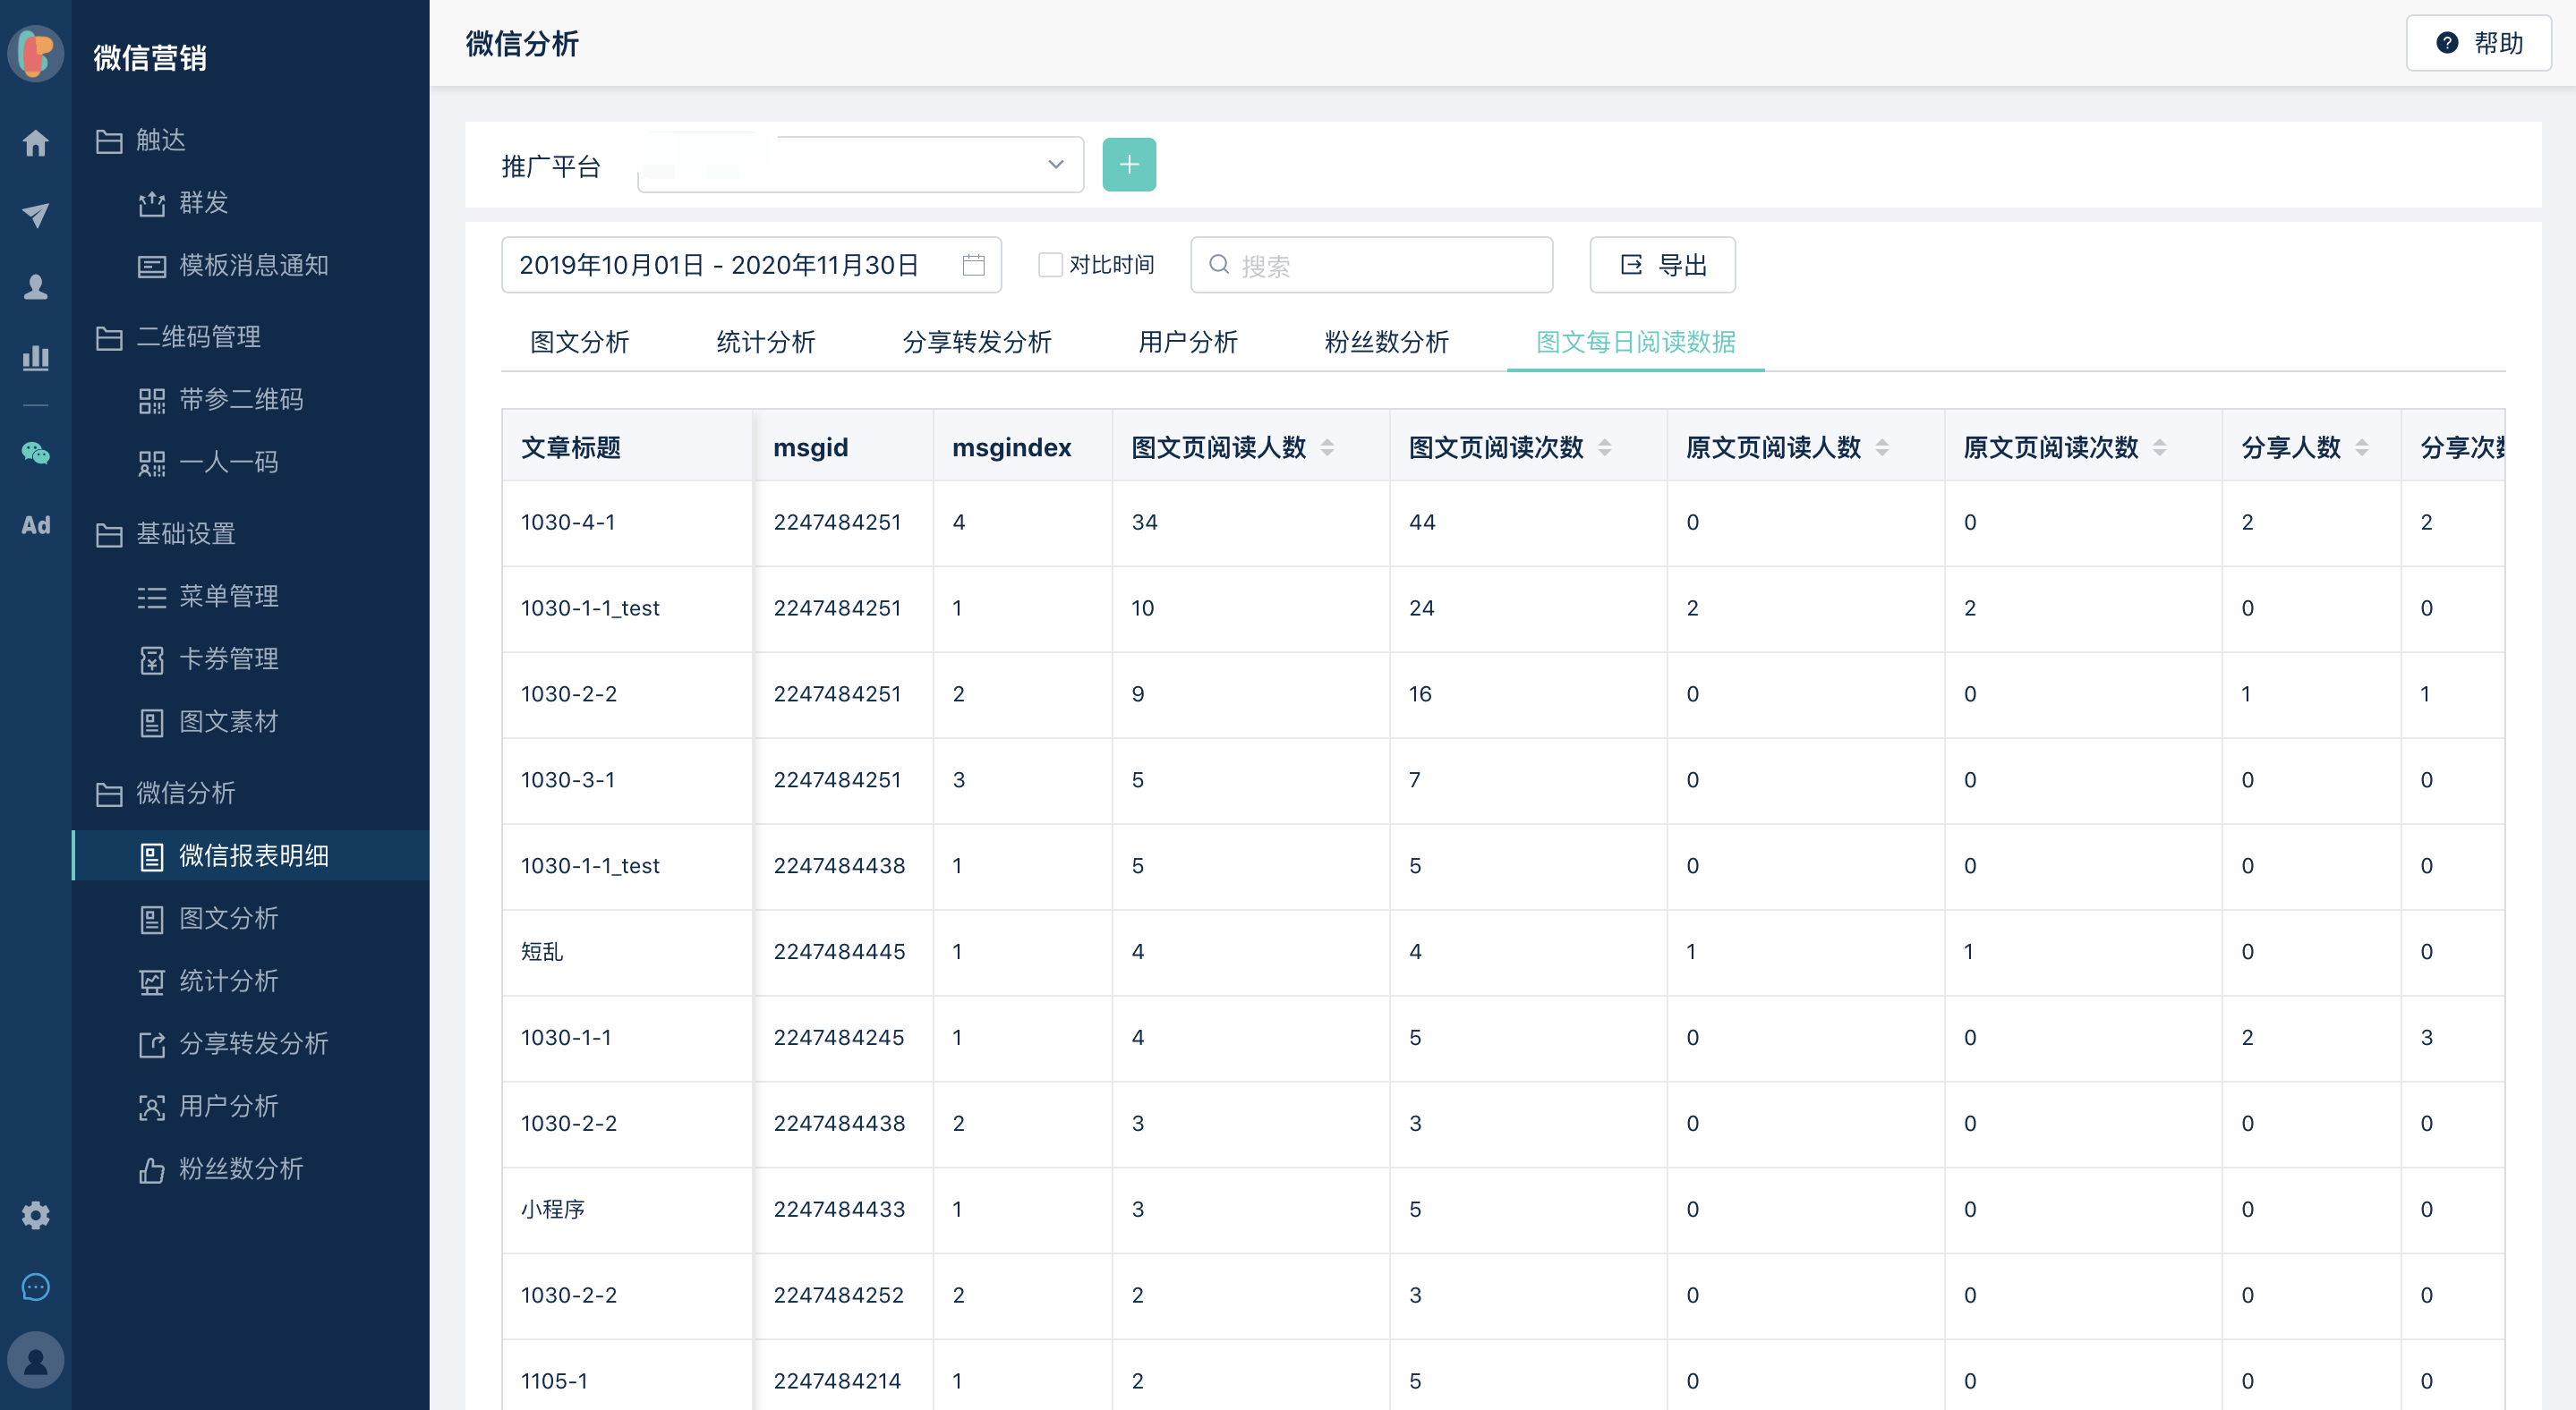Open settings gear icon in rail
Screen dimensions: 2576x1410
tap(36, 1215)
